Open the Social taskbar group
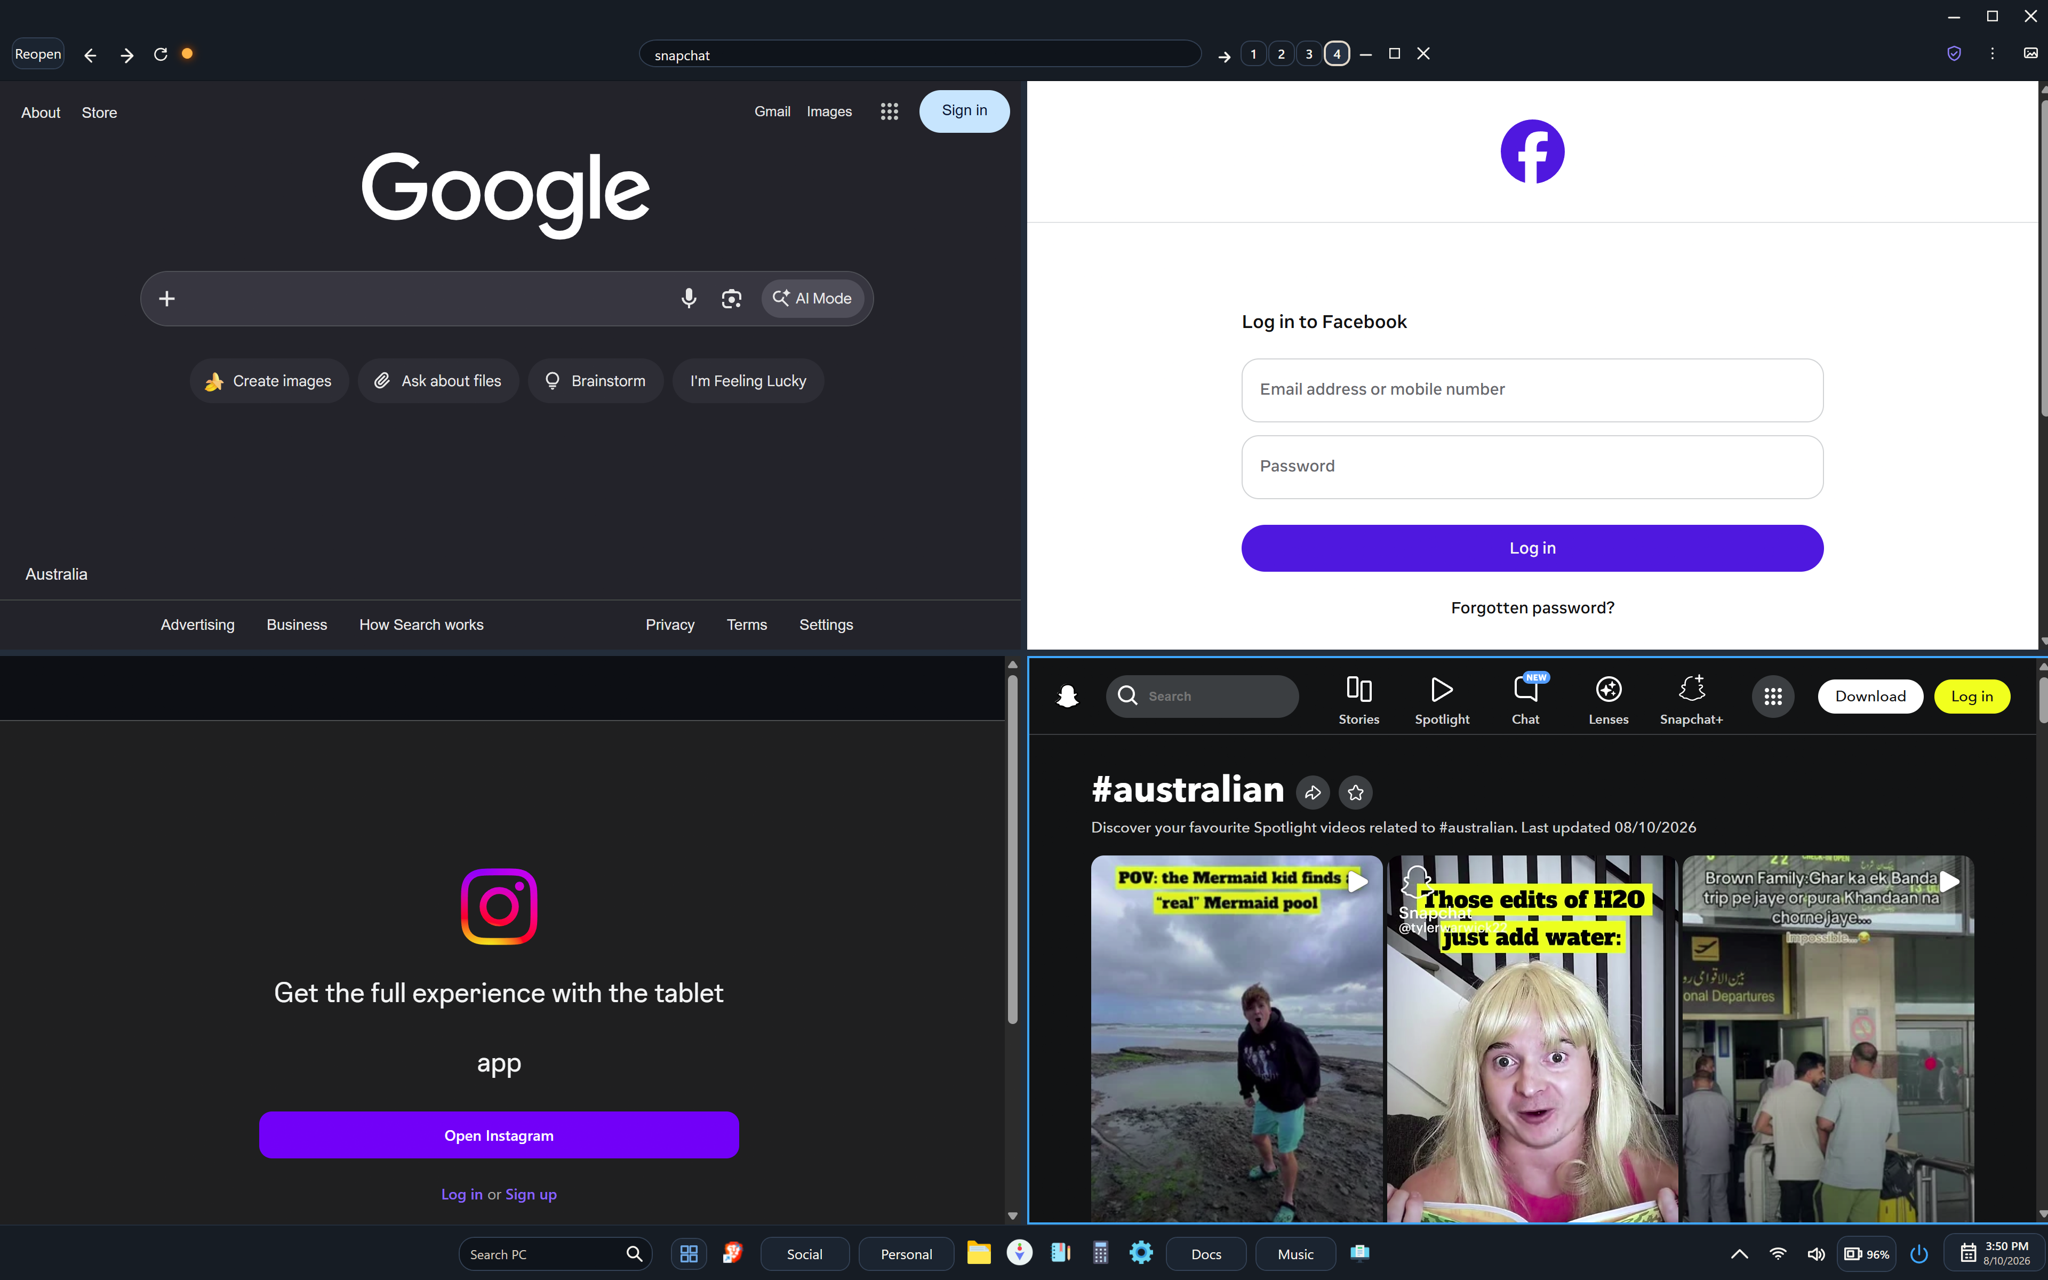Image resolution: width=2048 pixels, height=1280 pixels. tap(804, 1254)
